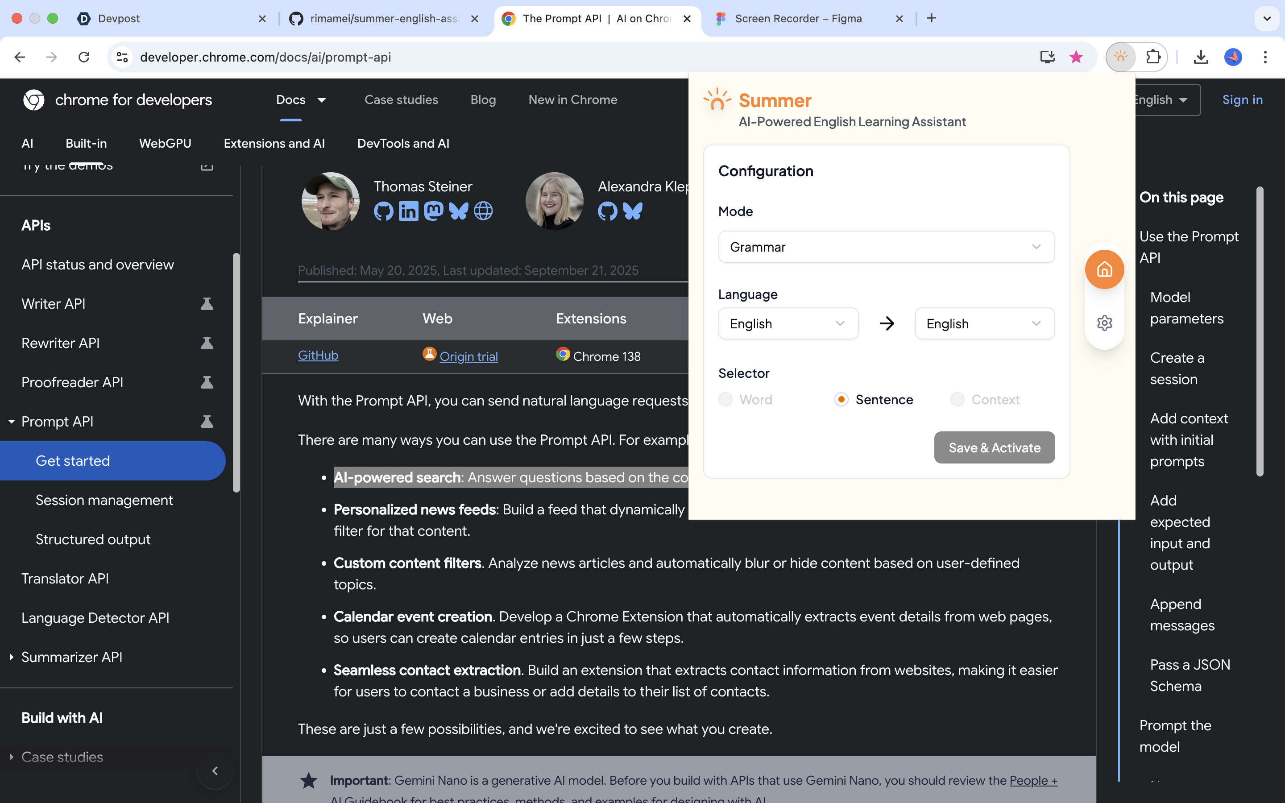
Task: Open Structured output in the sidebar
Action: 93,540
